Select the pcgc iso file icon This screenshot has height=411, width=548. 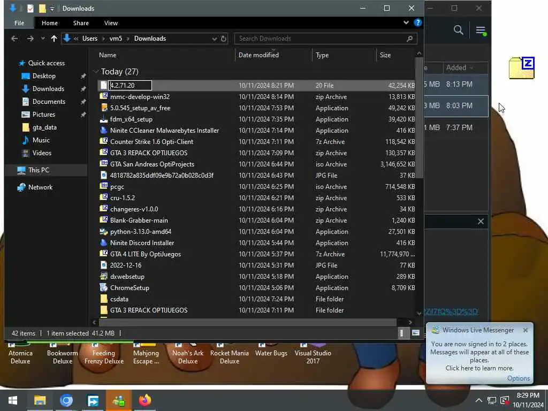103,186
